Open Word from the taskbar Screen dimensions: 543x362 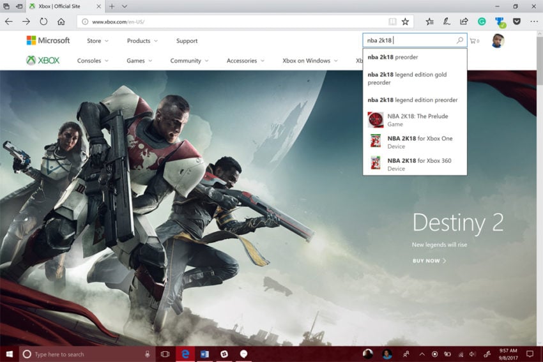(x=204, y=354)
